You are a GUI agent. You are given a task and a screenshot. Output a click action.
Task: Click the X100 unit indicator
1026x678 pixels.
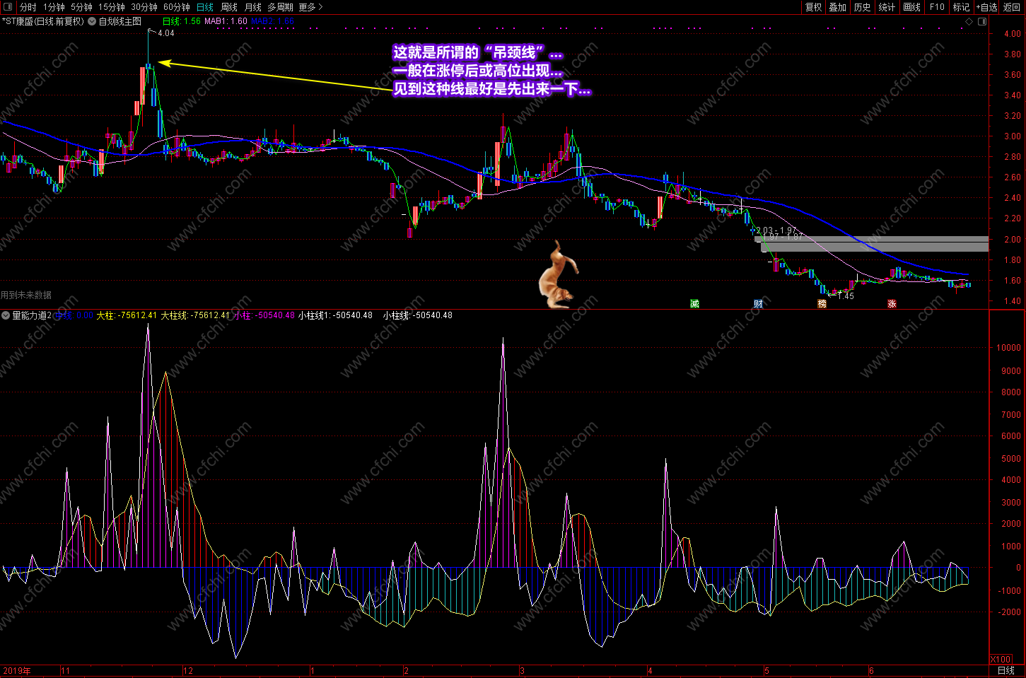pos(1001,660)
